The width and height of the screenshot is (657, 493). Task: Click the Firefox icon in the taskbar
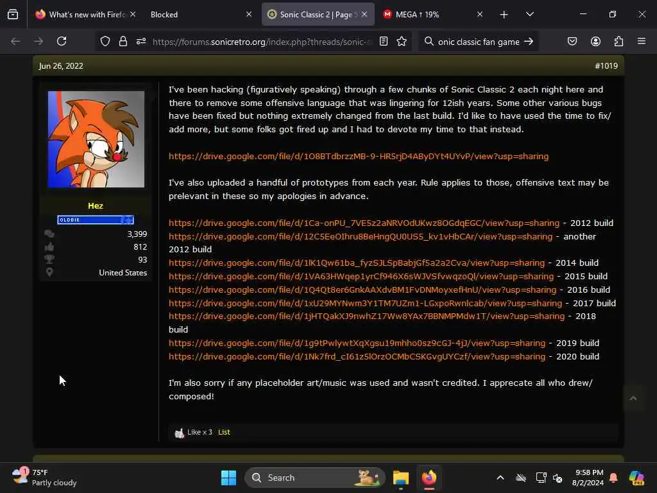(429, 478)
